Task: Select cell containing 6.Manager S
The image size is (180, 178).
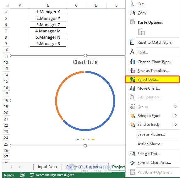Action: click(48, 43)
